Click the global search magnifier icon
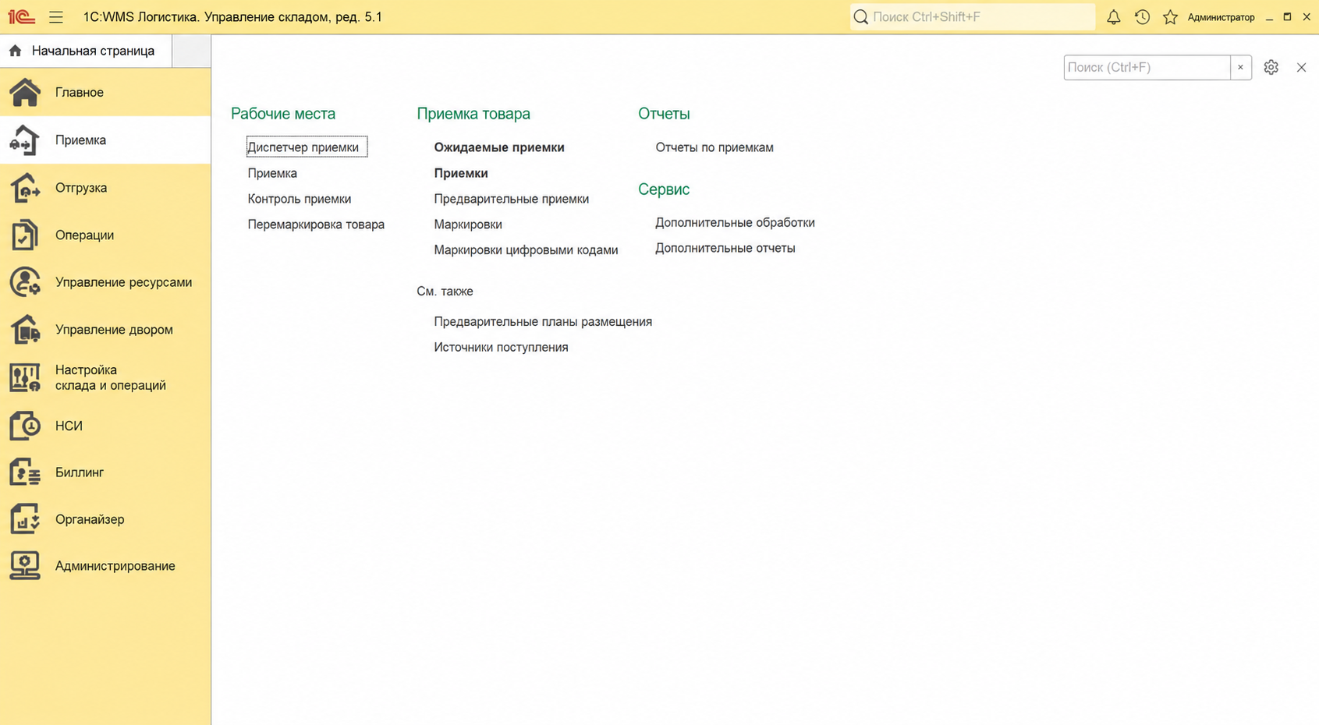The image size is (1319, 725). tap(860, 16)
